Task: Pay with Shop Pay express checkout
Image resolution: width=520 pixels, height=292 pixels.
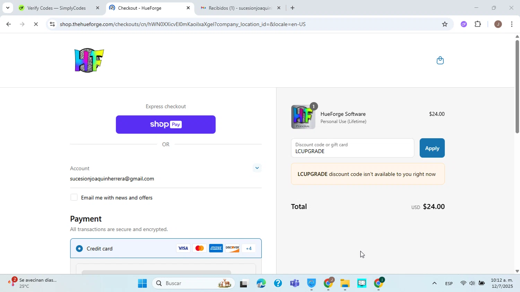Action: click(166, 124)
